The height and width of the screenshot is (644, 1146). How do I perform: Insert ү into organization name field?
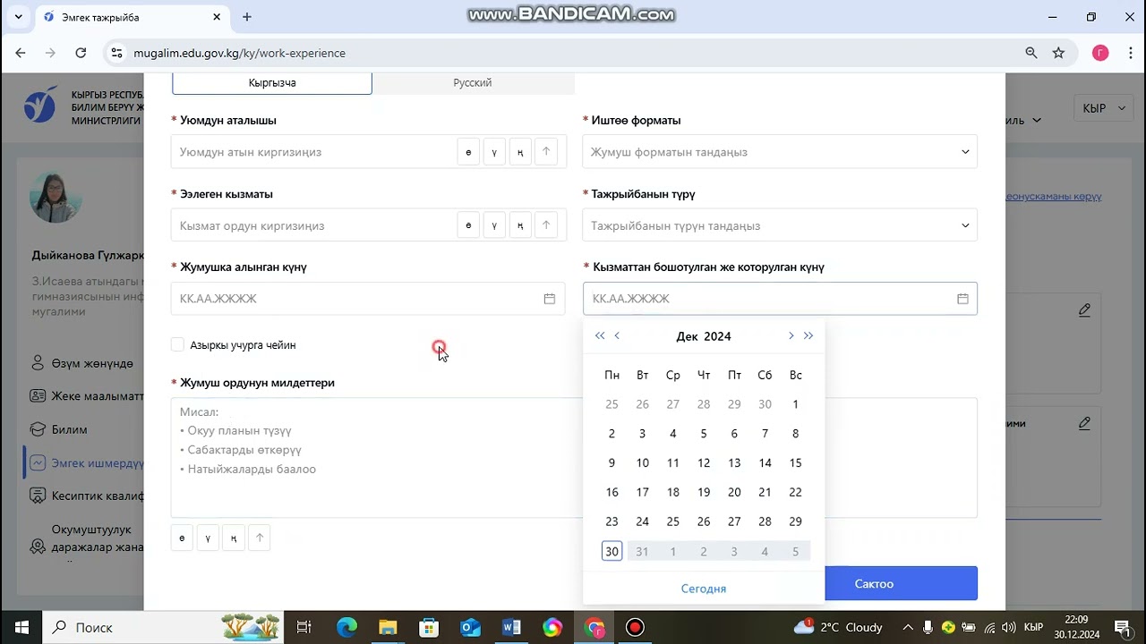tap(494, 152)
